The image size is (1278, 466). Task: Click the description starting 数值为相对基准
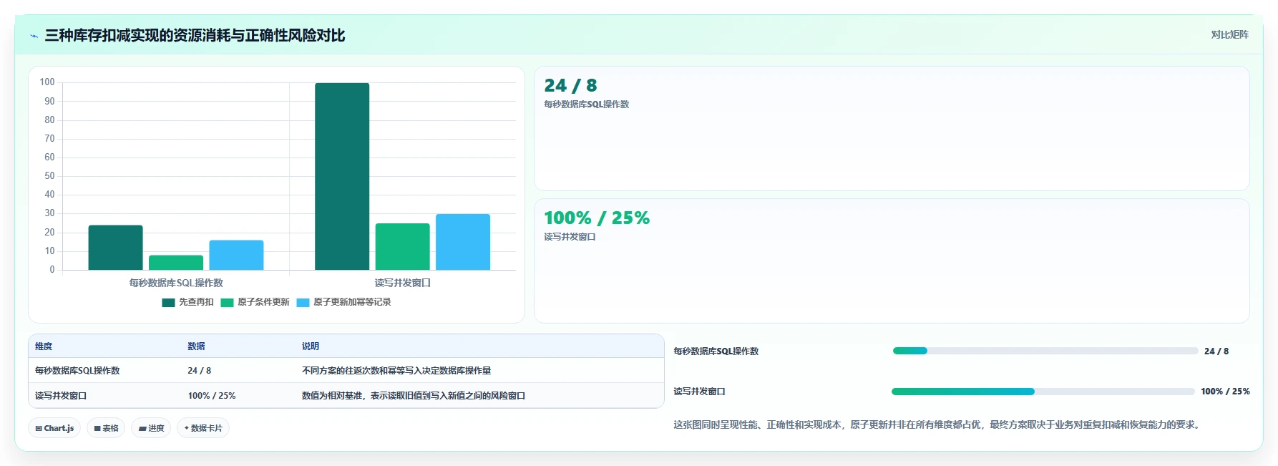click(x=414, y=396)
